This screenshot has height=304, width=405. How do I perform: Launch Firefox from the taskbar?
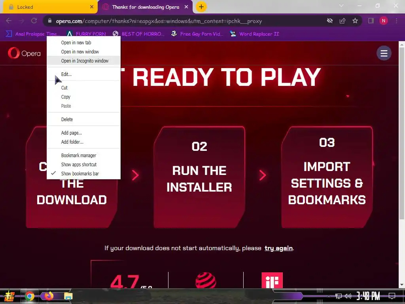pos(49,296)
